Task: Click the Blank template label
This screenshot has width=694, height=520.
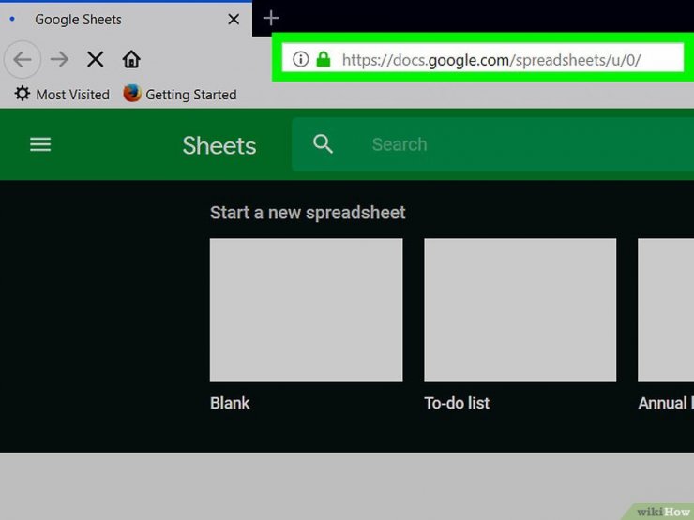Action: pyautogui.click(x=230, y=403)
